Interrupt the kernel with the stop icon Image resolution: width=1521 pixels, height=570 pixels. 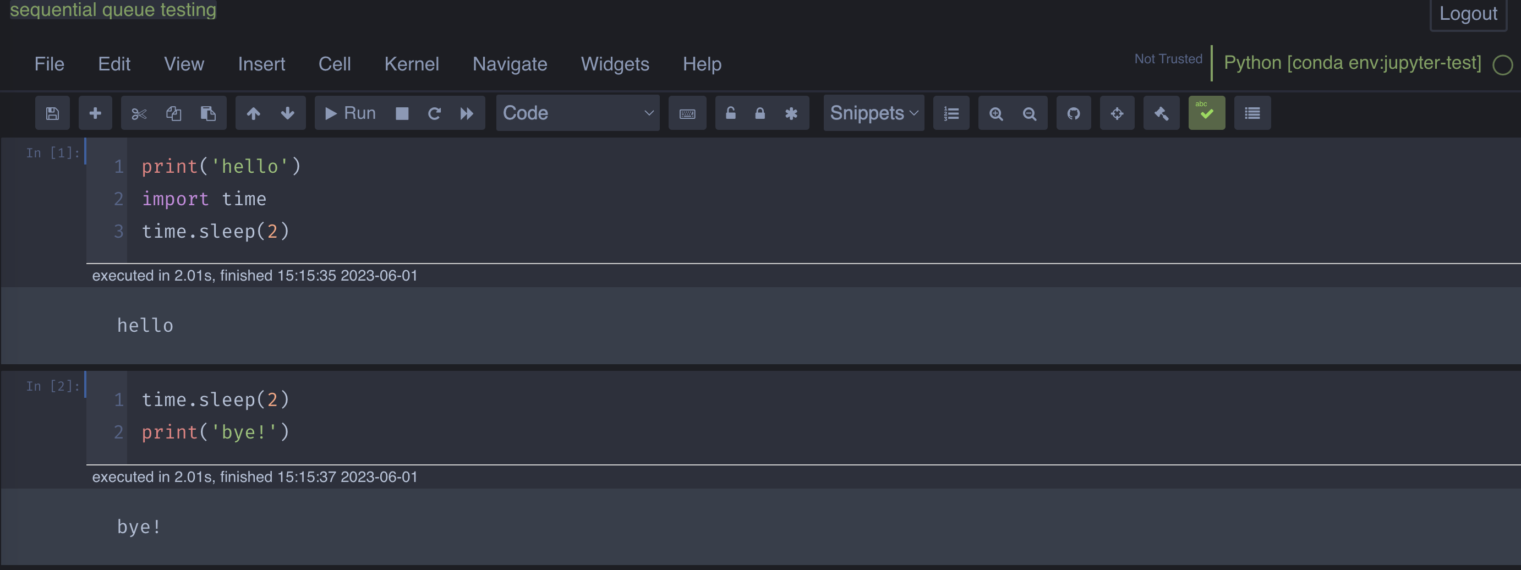tap(402, 113)
